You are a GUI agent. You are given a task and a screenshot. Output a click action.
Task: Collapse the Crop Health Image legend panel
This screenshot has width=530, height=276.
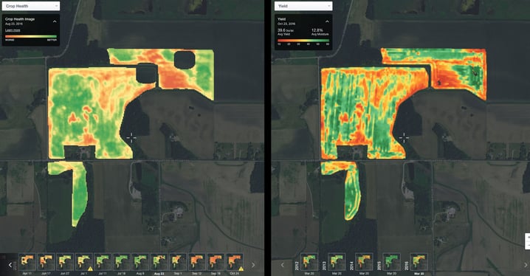[x=55, y=21]
